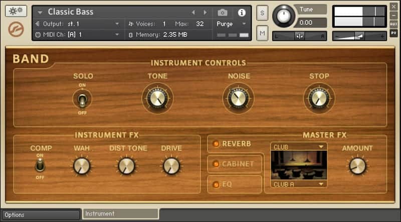The width and height of the screenshot is (401, 222).
Task: Click the PV button icon
Action: tap(394, 33)
